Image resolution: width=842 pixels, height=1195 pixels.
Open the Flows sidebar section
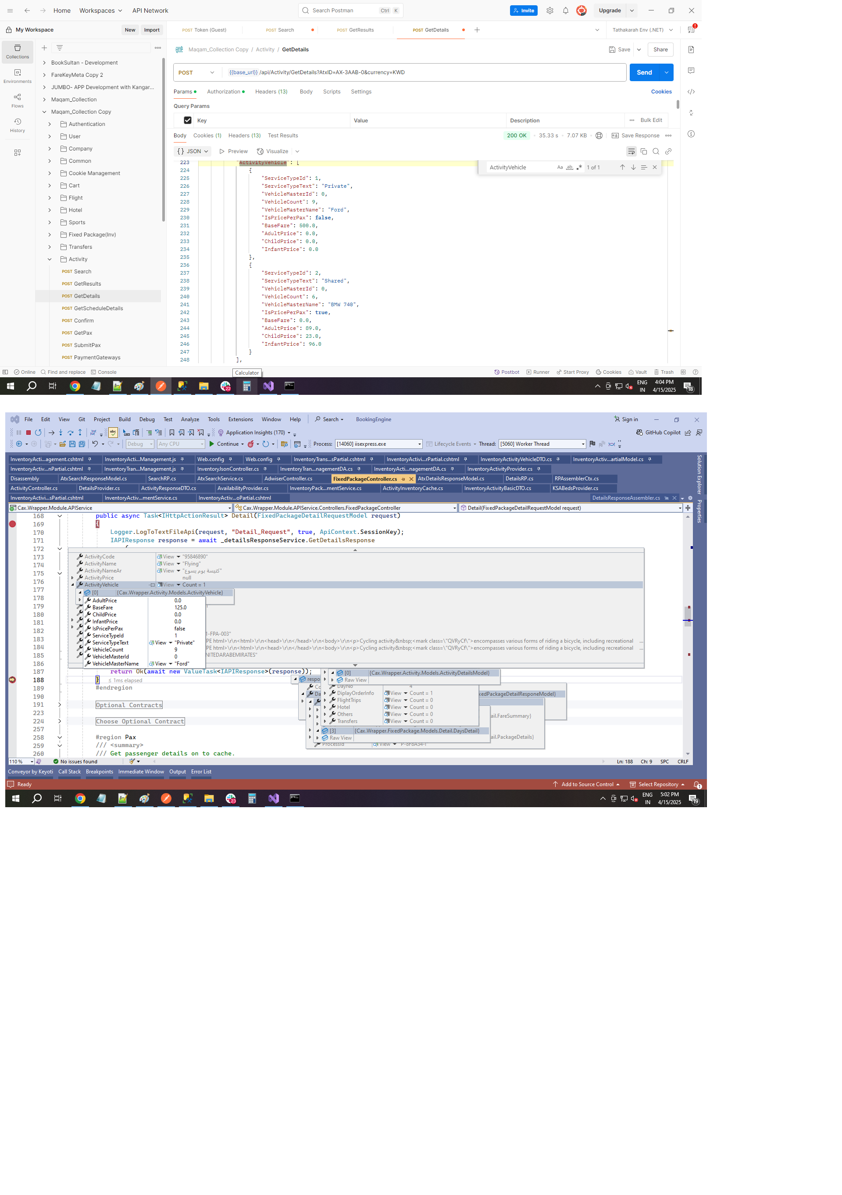point(17,100)
